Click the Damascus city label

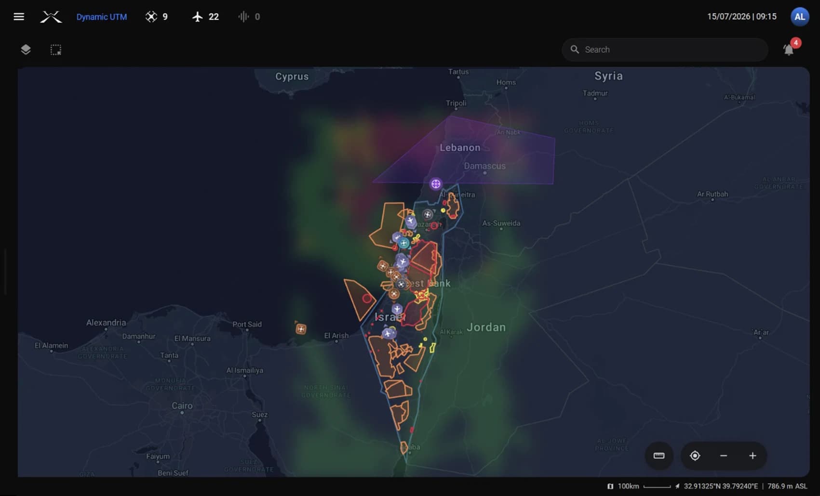[485, 166]
